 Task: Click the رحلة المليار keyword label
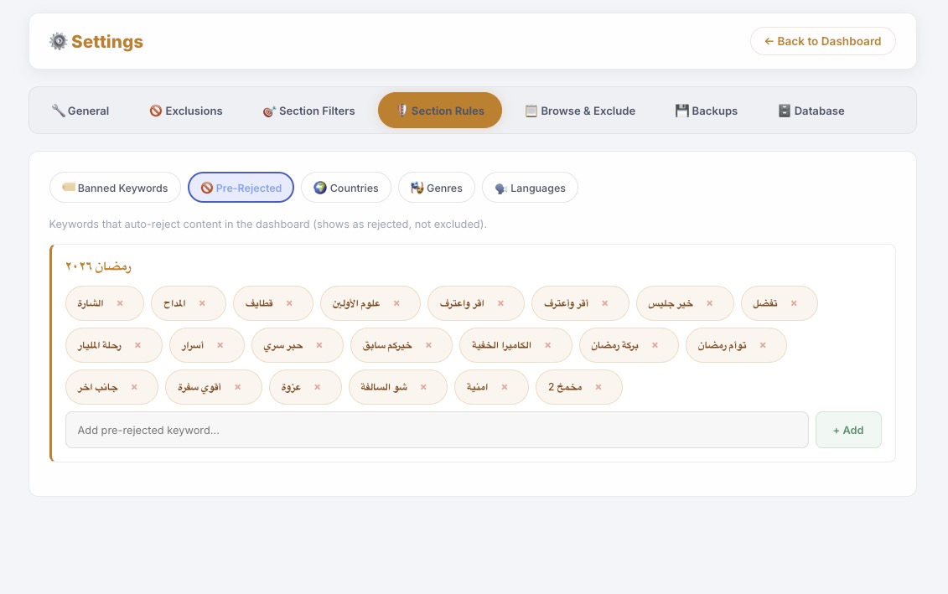[99, 345]
